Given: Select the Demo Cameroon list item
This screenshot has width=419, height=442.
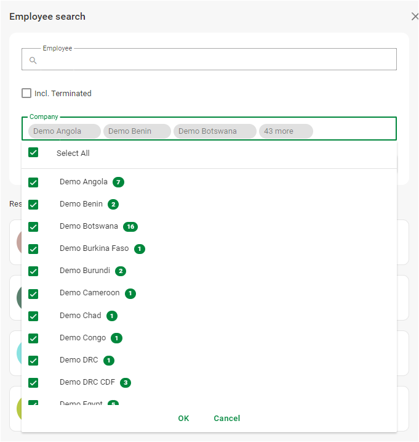Looking at the screenshot, I should 90,293.
